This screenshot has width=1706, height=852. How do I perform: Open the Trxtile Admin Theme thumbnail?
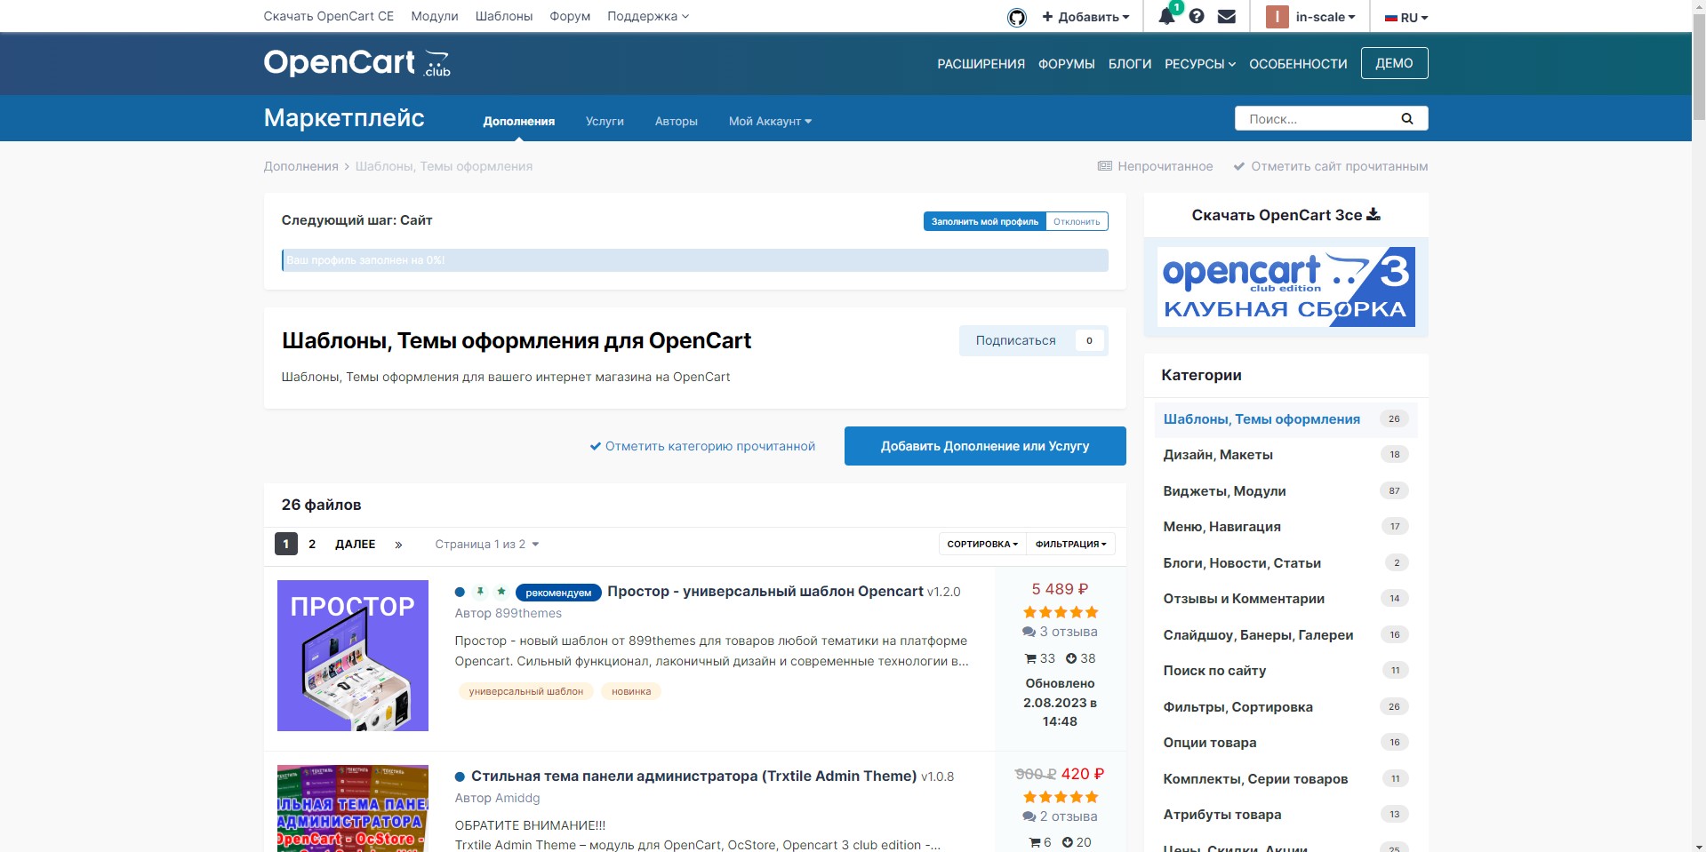[353, 808]
